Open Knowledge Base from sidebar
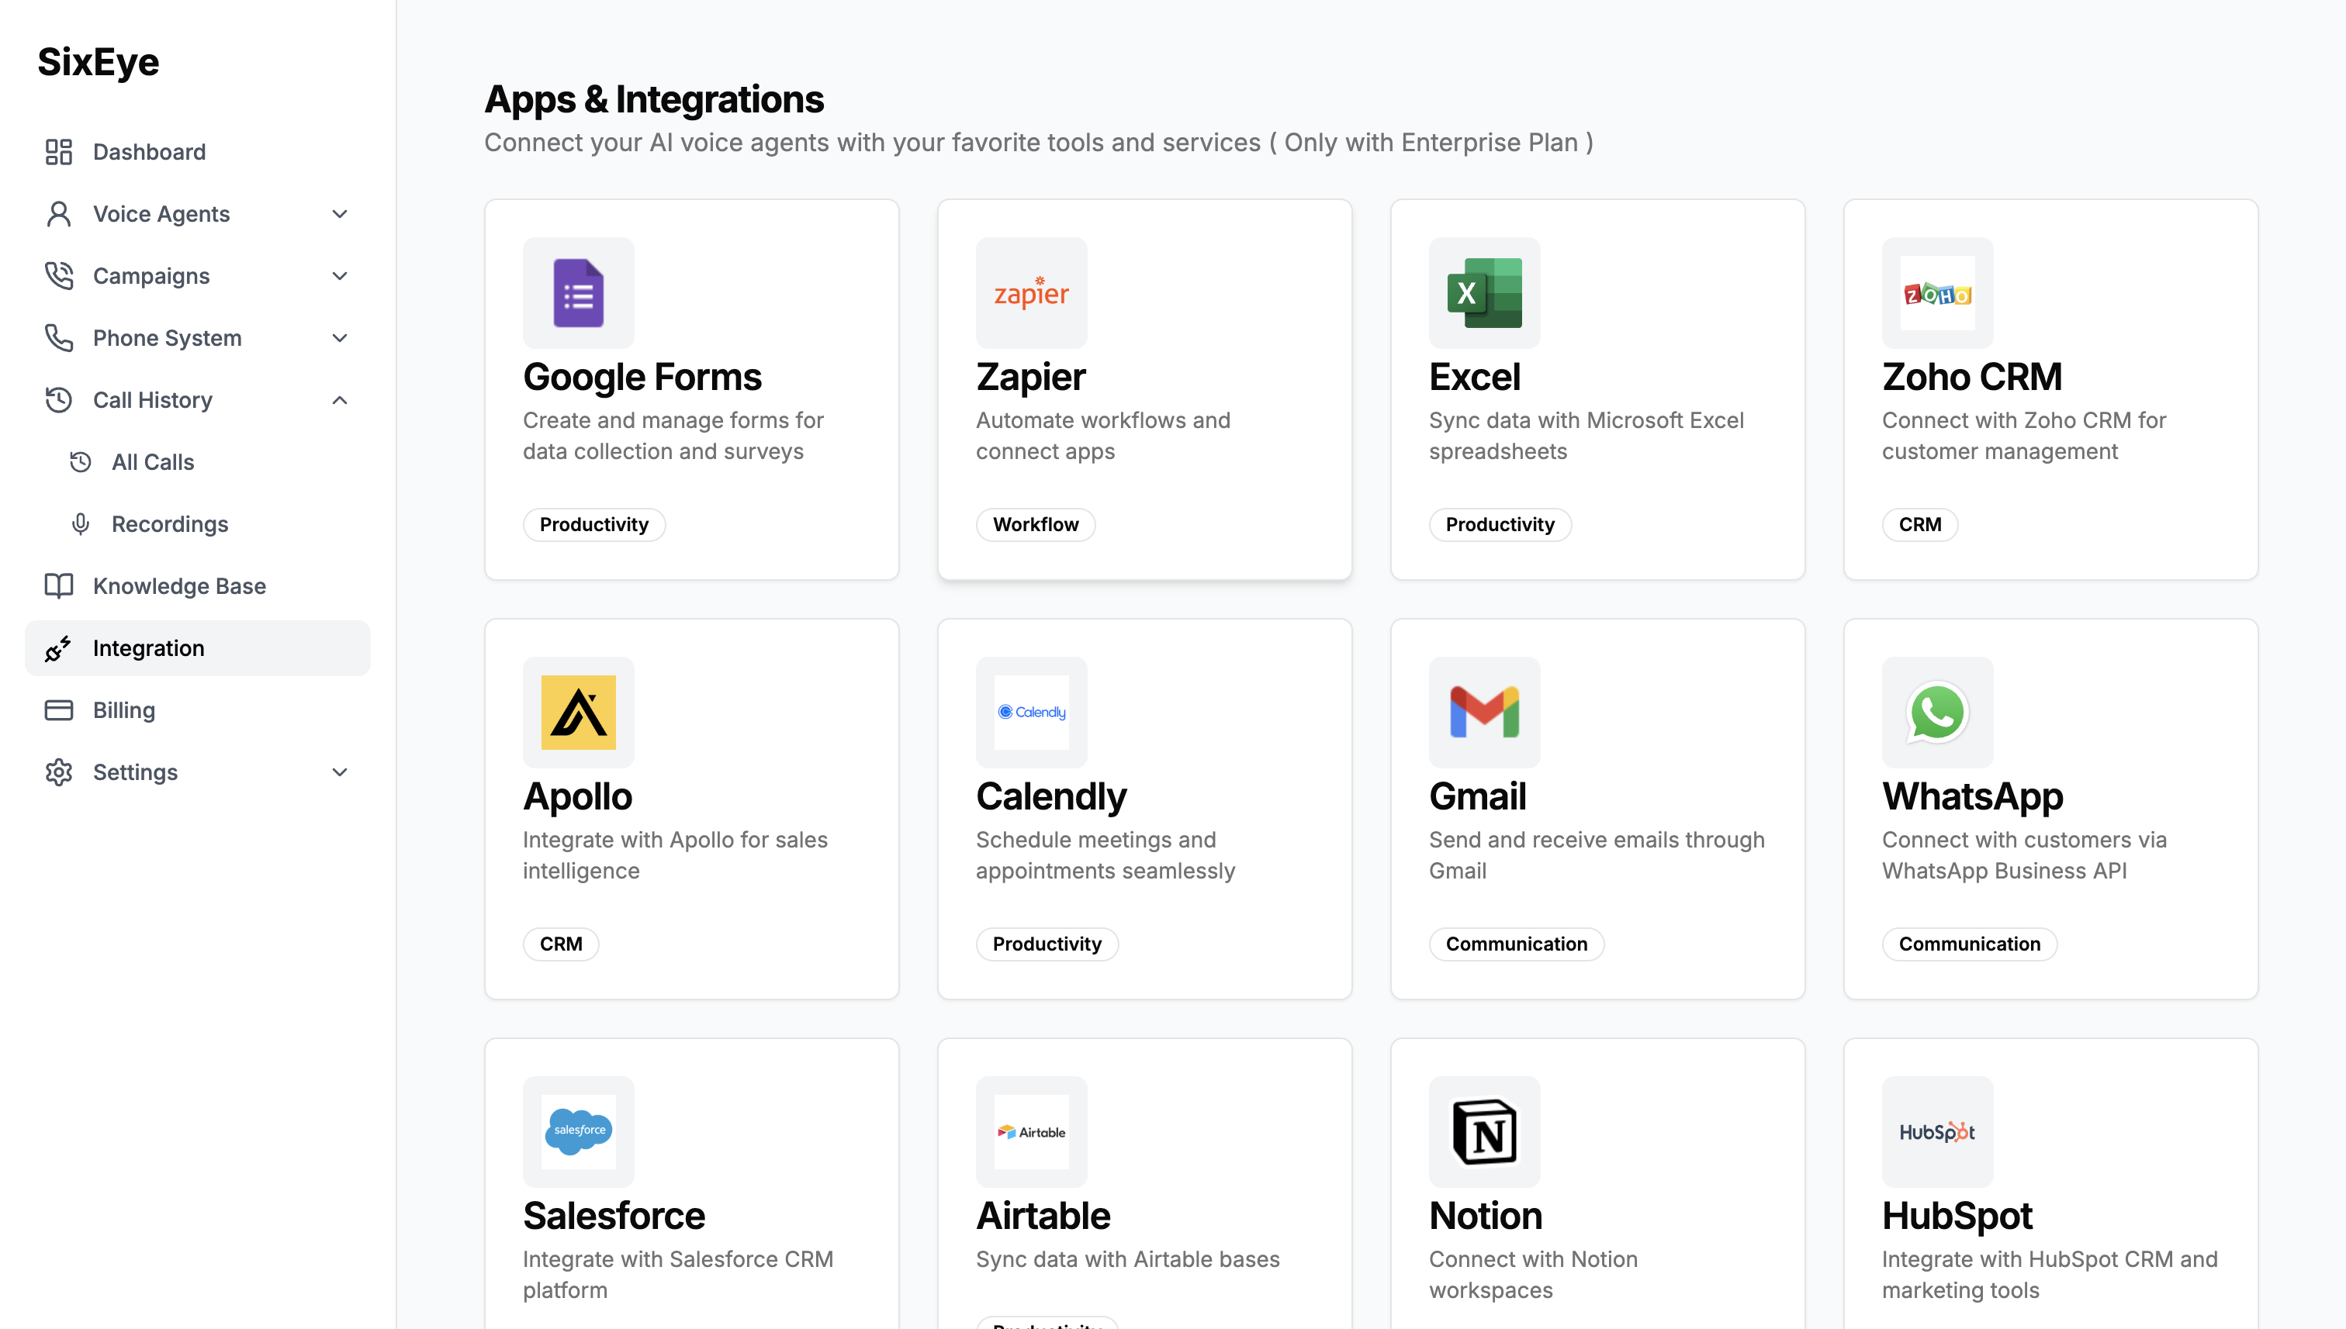The image size is (2346, 1329). (x=179, y=586)
